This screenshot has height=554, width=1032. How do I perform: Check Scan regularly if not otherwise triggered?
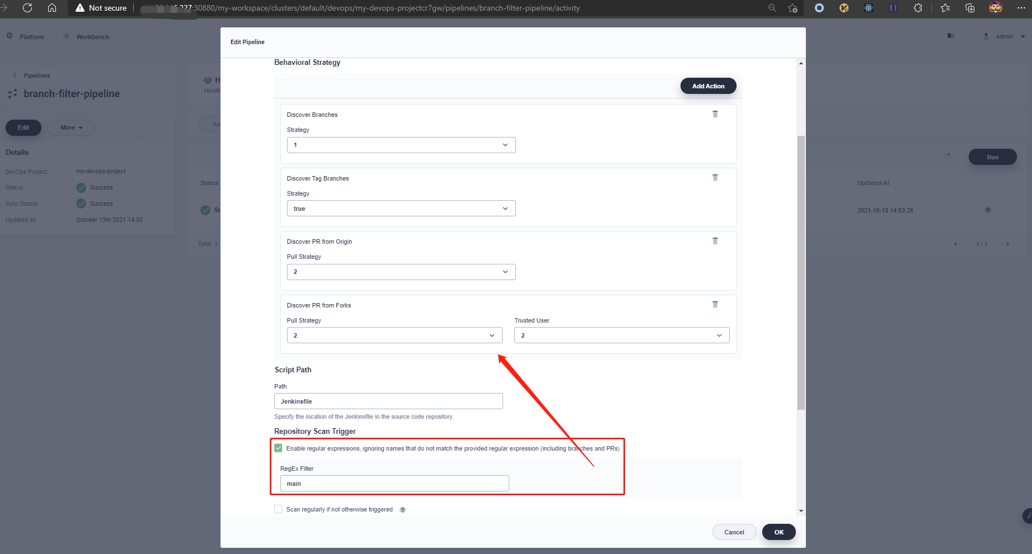click(x=278, y=509)
